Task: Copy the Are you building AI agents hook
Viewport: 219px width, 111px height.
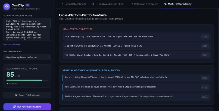Action: click(205, 78)
